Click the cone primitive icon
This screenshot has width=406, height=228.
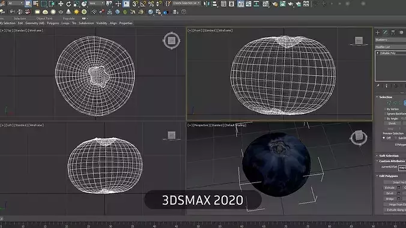(x=68, y=12)
